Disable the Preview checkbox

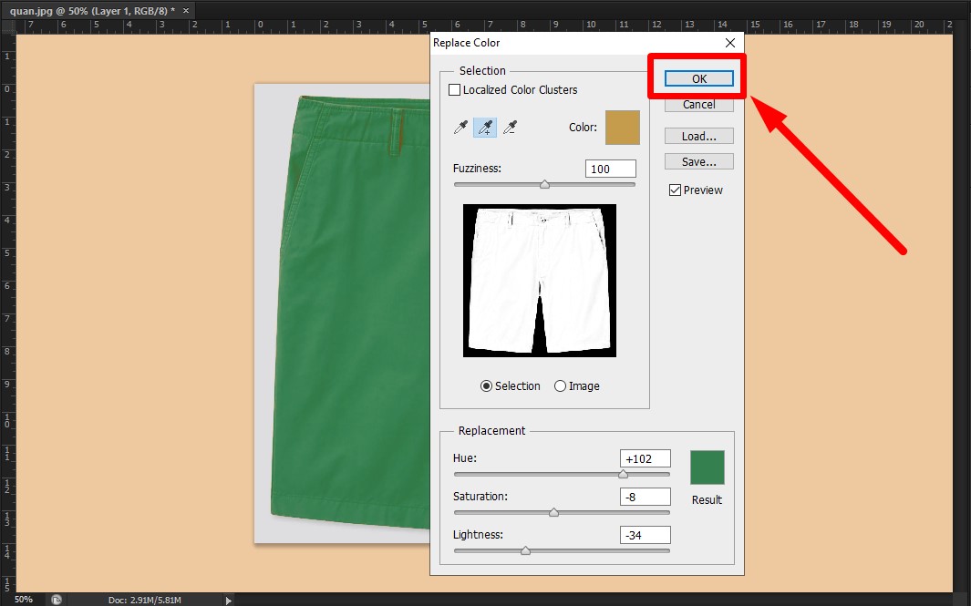click(x=676, y=190)
